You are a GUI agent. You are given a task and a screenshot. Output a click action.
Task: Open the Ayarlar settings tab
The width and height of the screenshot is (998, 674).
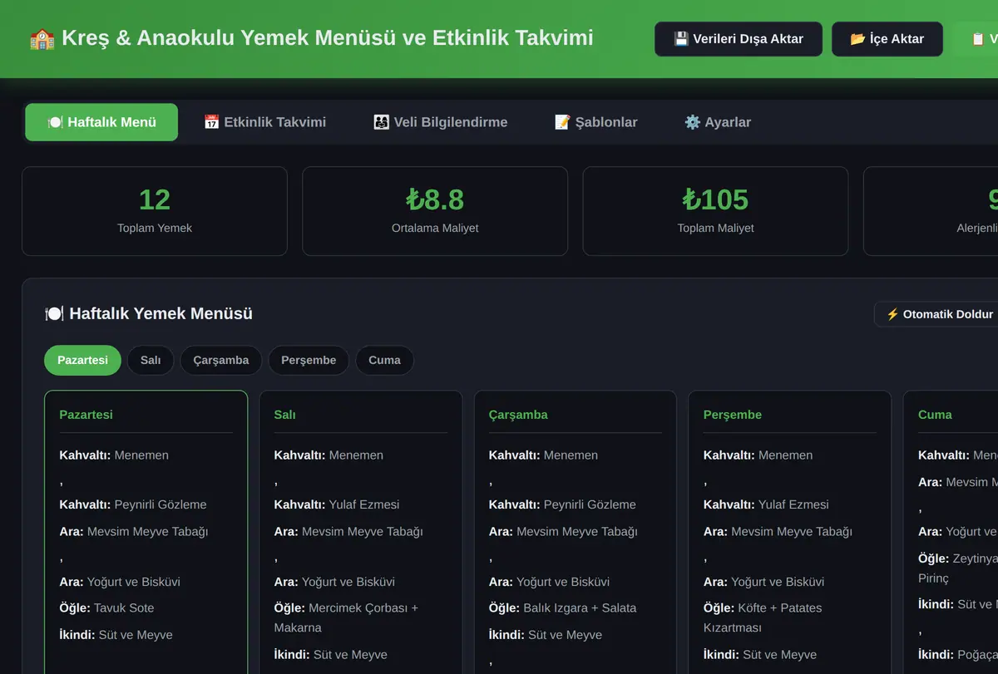click(717, 122)
